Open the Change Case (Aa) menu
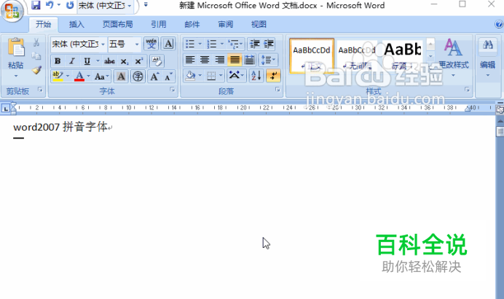The image size is (504, 299). (102, 77)
